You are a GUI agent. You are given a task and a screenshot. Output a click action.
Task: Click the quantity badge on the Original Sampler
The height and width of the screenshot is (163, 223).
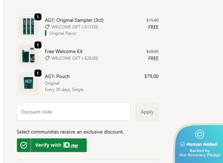[x=38, y=17]
